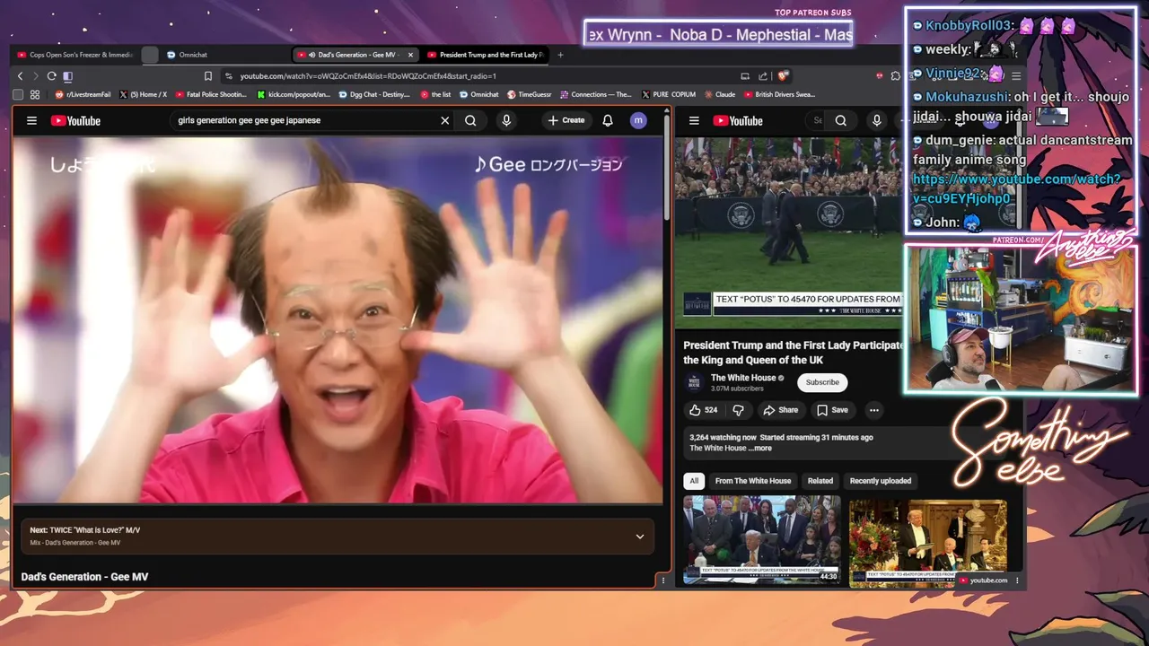Select the 'All' filter chip
Screen dimensions: 1149x646
[x=694, y=481]
